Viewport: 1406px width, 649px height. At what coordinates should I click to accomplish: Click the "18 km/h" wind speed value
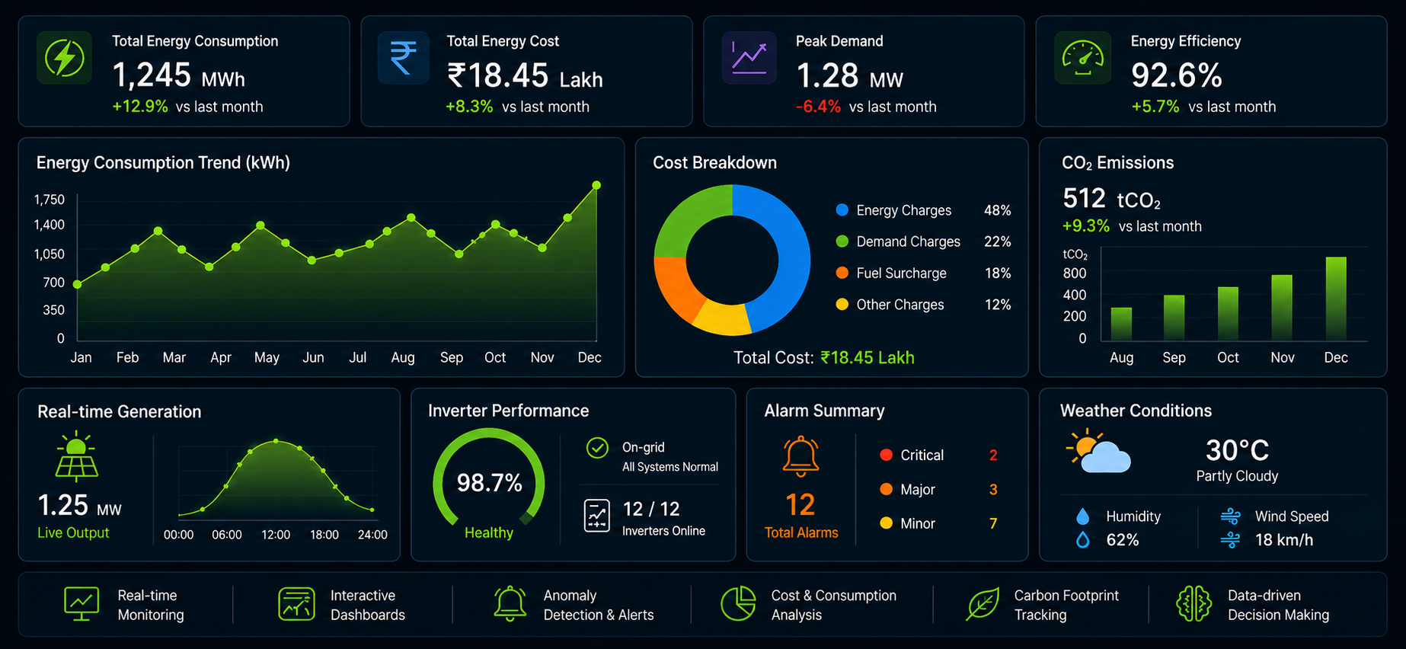click(x=1284, y=540)
